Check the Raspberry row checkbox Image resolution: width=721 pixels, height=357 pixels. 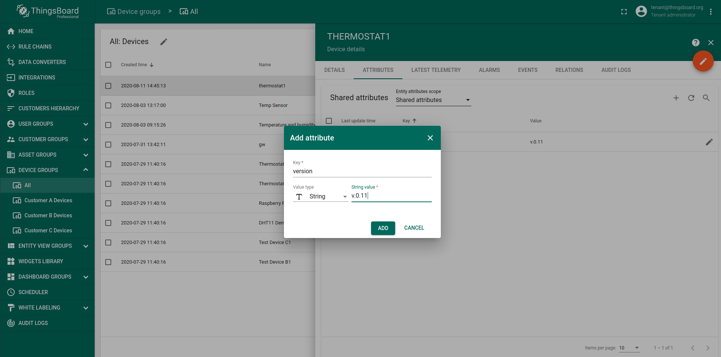108,203
